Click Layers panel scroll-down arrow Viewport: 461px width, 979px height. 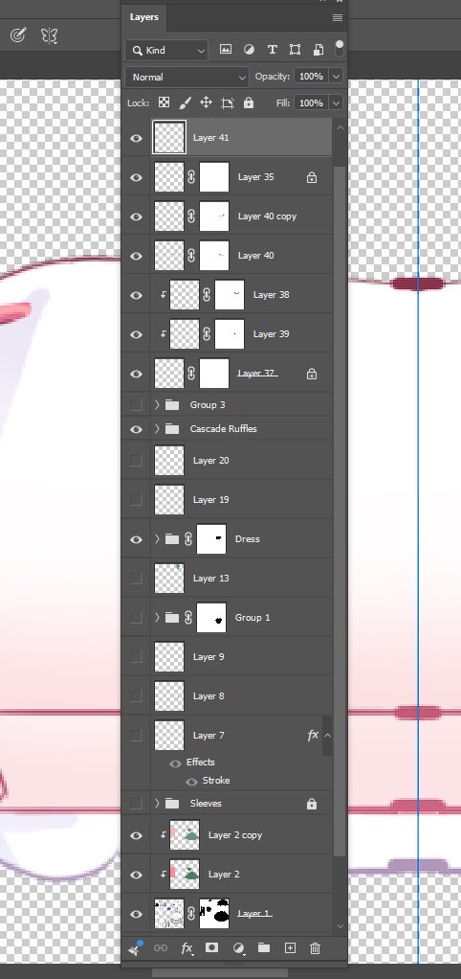[340, 926]
